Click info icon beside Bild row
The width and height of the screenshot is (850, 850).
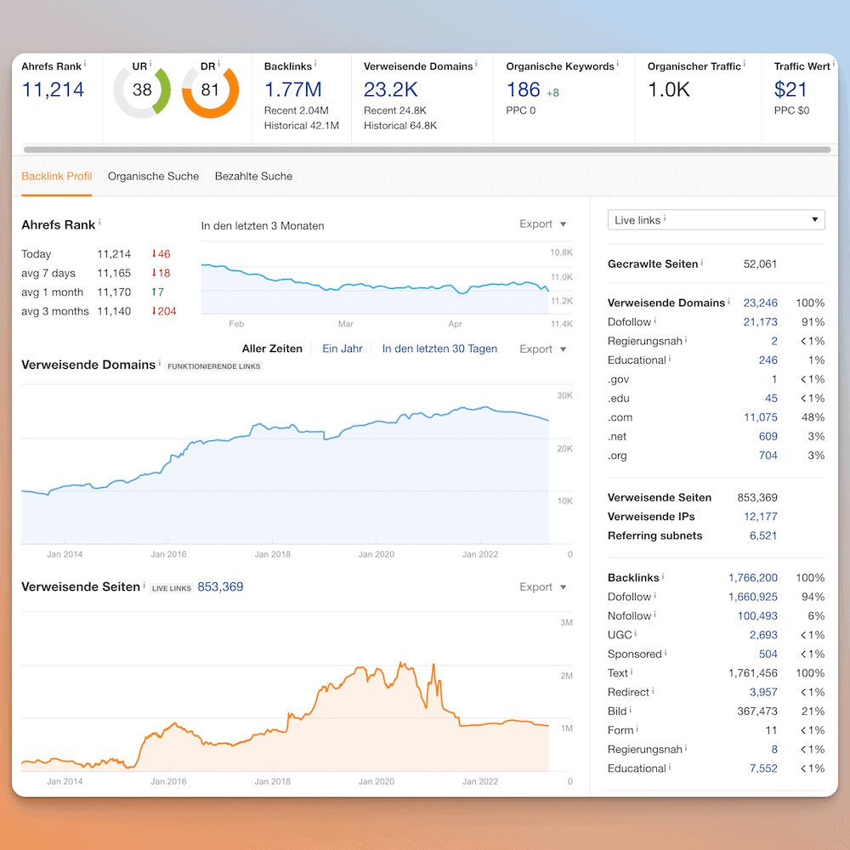pos(630,709)
